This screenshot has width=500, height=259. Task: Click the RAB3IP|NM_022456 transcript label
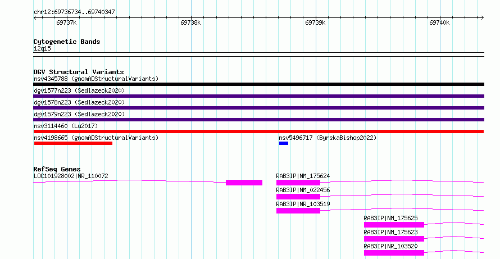pos(303,190)
